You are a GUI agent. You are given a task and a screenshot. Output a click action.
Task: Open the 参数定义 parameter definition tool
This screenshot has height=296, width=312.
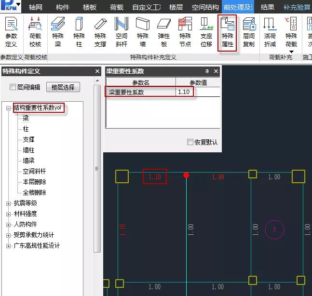coord(11,32)
